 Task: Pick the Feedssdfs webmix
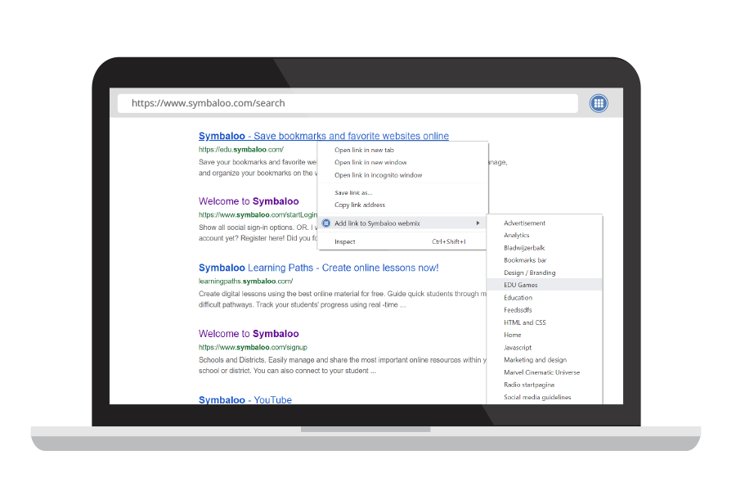tap(518, 309)
